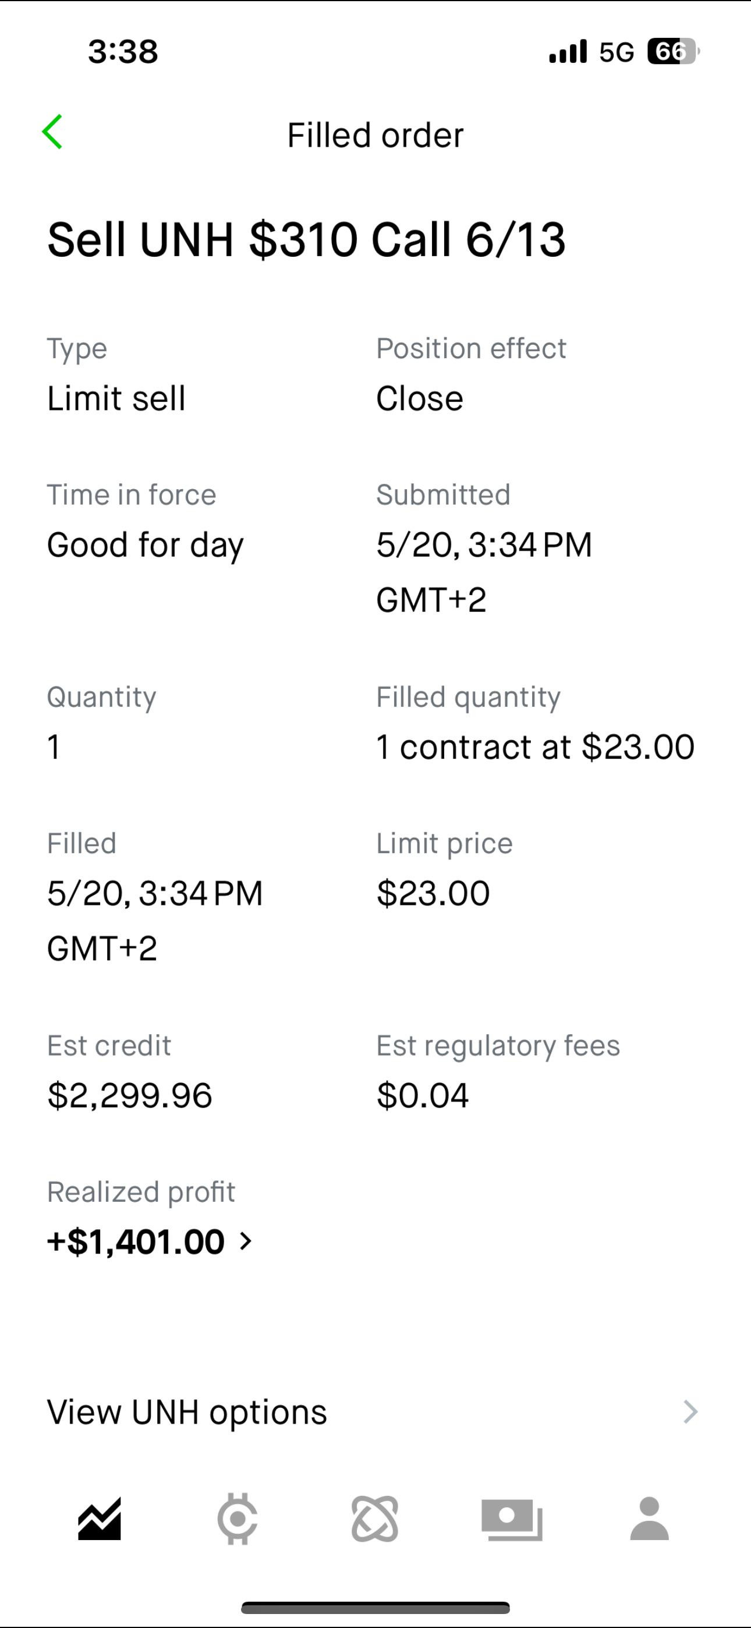Tap the $0.04 regulatory fees value
The height and width of the screenshot is (1628, 751).
pos(422,1095)
